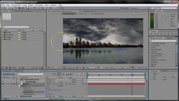Image resolution: width=179 pixels, height=101 pixels.
Task: Select the Ellipse mask shape tool
Action: [27, 8]
